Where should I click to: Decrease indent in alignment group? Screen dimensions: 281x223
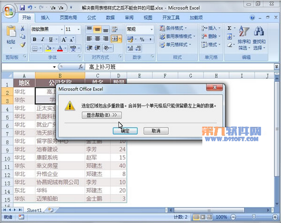(x=89, y=48)
